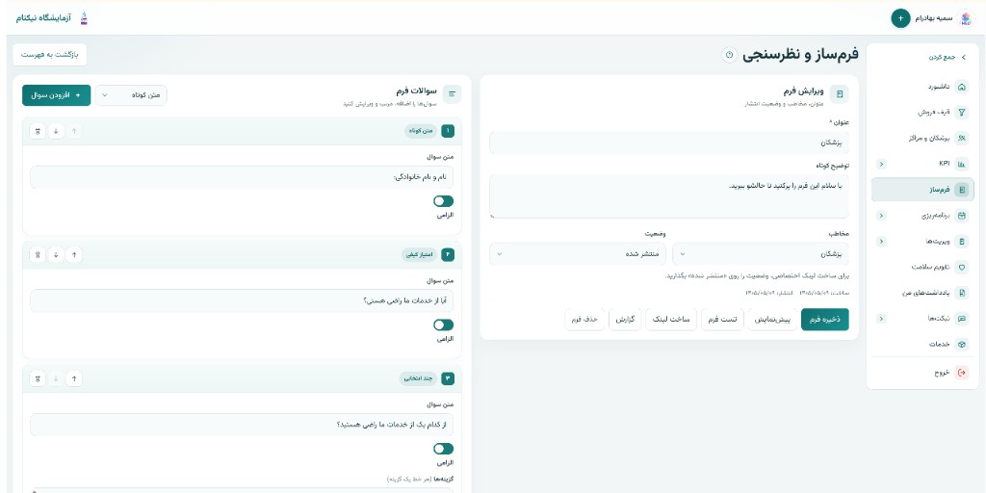Click the funnel icon for قیف فروش
Image resolution: width=986 pixels, height=493 pixels.
click(x=961, y=113)
